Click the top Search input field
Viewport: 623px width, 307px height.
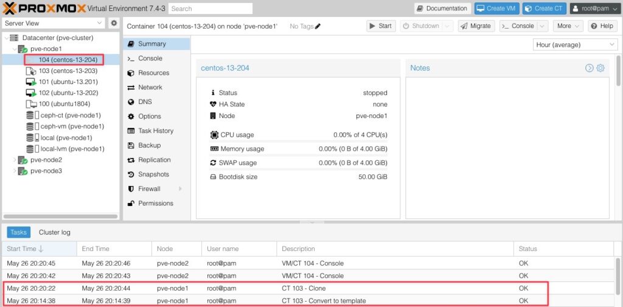210,9
